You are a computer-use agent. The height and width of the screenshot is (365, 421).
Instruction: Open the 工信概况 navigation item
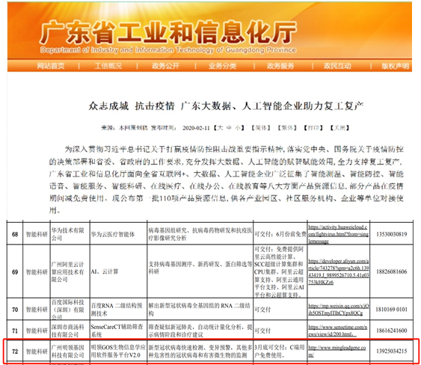(108, 66)
